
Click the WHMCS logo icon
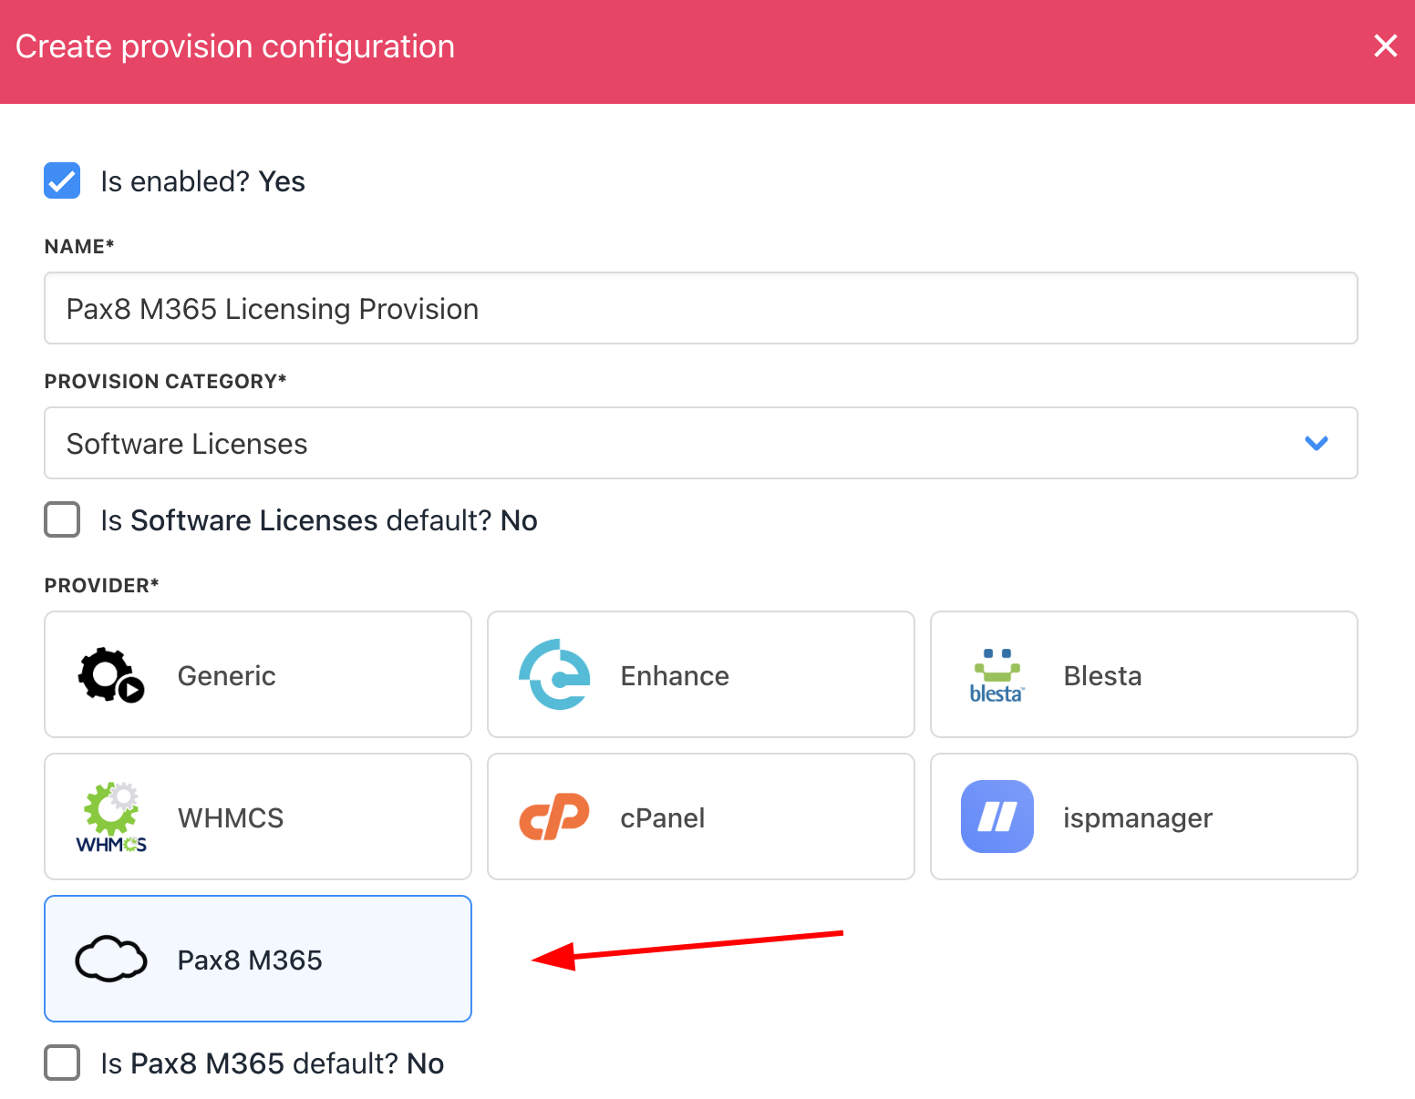(x=111, y=817)
